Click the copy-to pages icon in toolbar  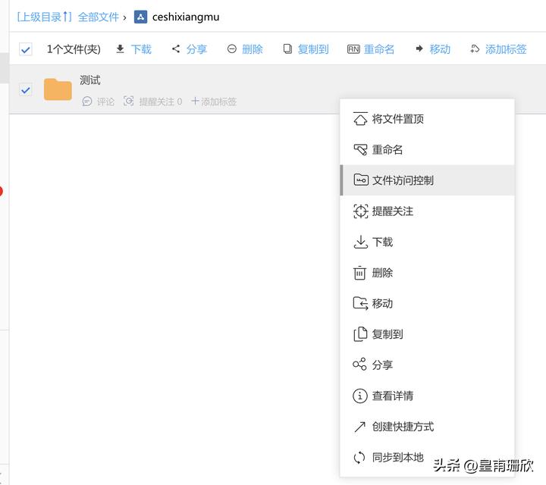(287, 49)
